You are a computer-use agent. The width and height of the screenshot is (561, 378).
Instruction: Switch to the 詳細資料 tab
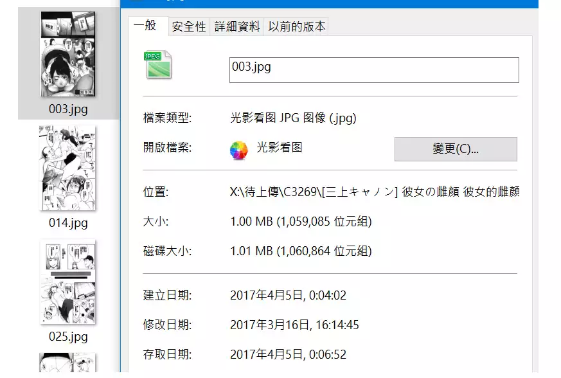[x=237, y=26]
